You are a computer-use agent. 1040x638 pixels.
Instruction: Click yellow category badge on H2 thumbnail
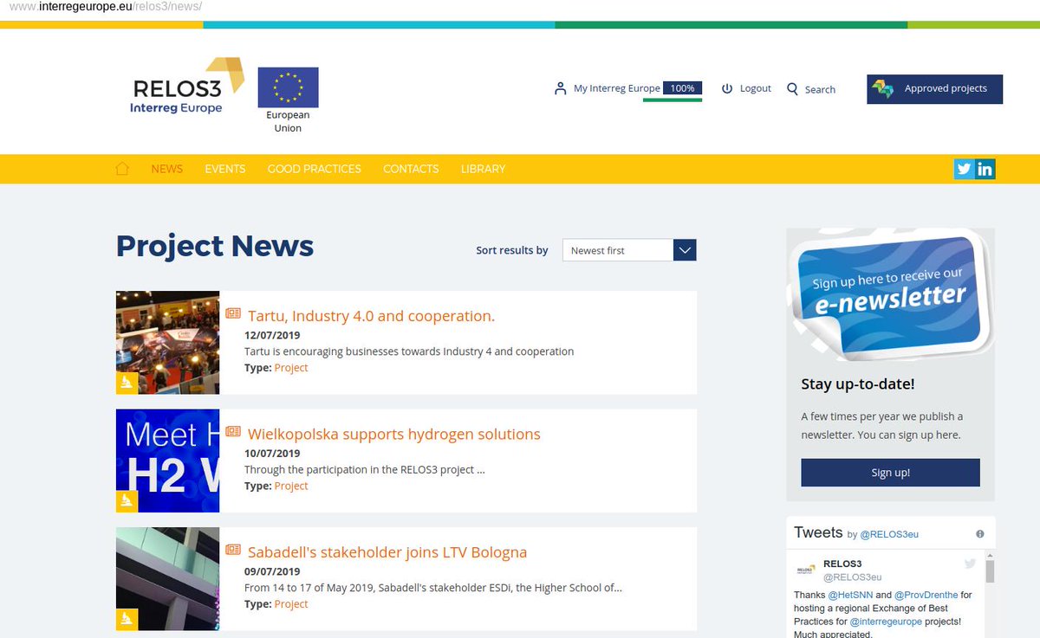[127, 501]
